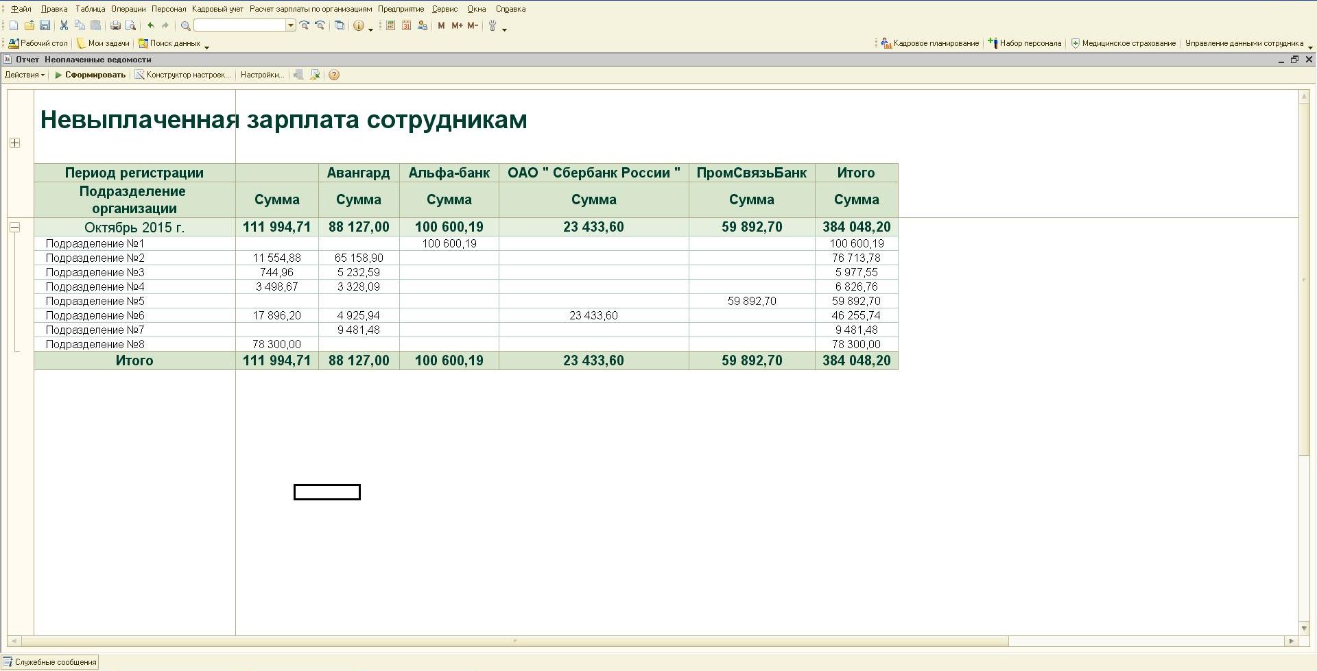Open the Служебные сообщения panel
1317x671 pixels.
point(49,662)
